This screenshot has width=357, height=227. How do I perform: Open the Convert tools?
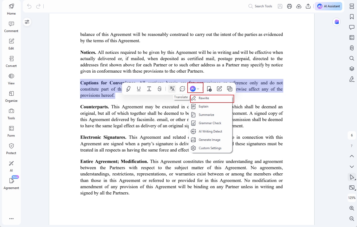(11, 62)
